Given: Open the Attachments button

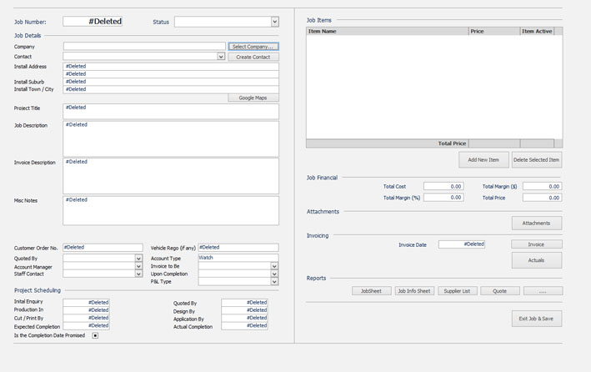Looking at the screenshot, I should [x=536, y=223].
